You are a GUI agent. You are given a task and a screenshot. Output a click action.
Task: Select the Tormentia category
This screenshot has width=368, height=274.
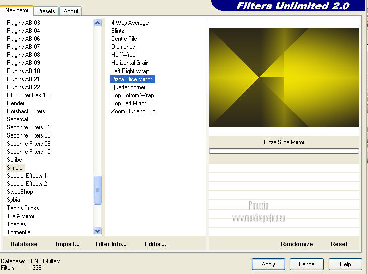pyautogui.click(x=19, y=232)
